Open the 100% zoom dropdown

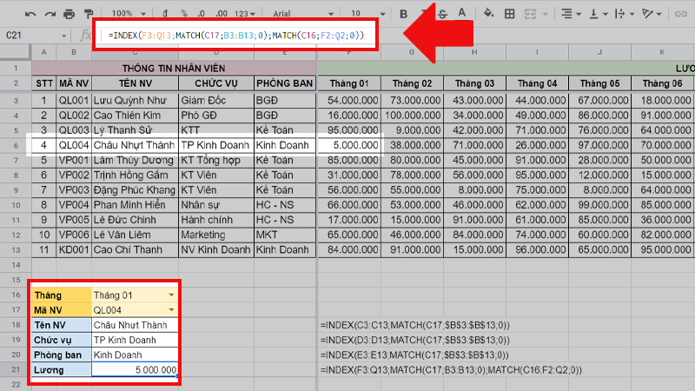click(129, 14)
